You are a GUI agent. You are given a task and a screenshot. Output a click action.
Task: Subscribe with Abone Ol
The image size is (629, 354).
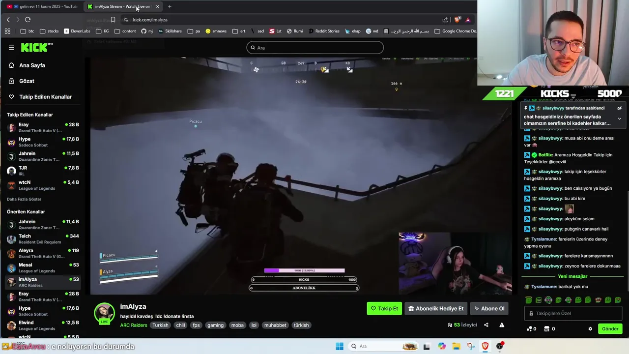(489, 308)
